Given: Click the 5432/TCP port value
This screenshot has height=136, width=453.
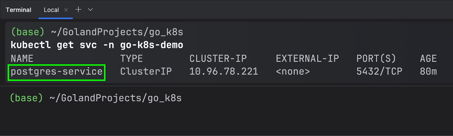Looking at the screenshot, I should (379, 72).
